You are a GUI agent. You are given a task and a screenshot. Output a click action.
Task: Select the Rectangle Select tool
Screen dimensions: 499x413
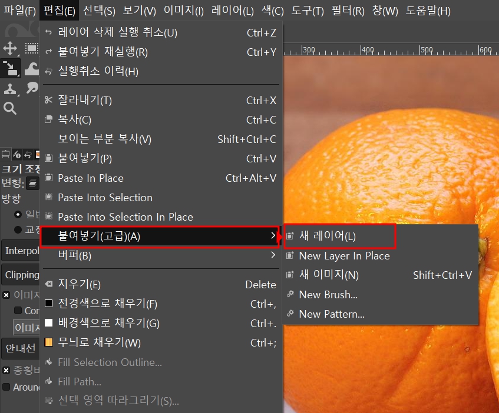pyautogui.click(x=31, y=49)
